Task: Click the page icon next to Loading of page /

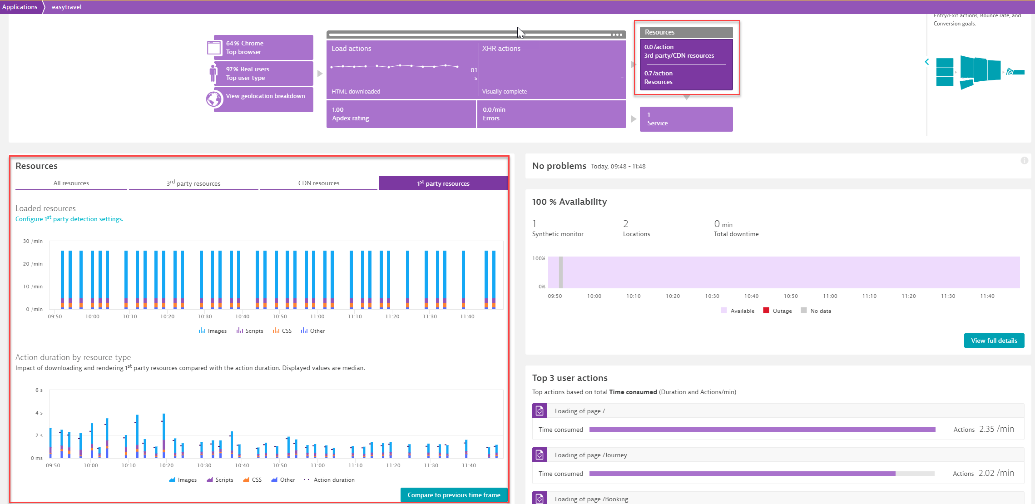Action: coord(540,410)
